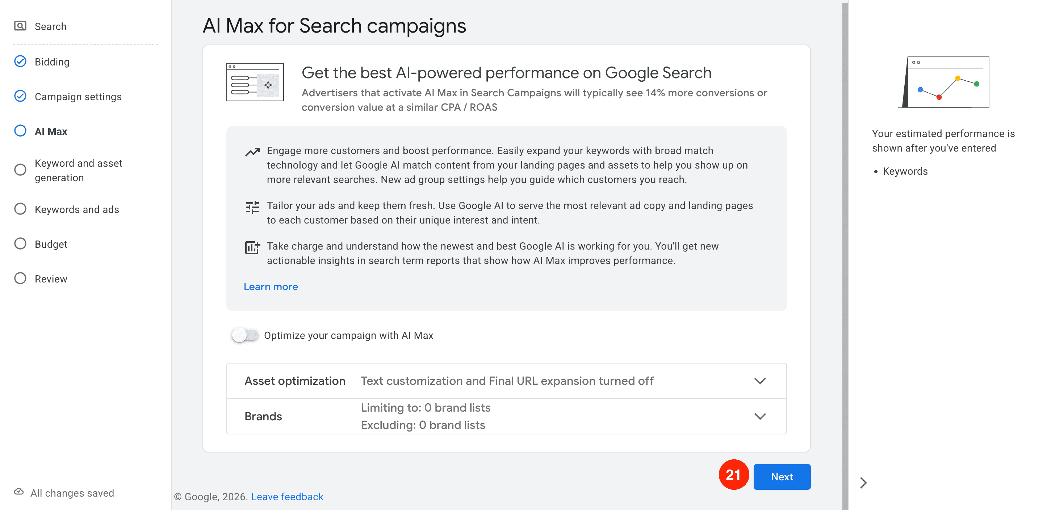The image size is (1043, 510).
Task: Click the Search campaign type icon
Action: 20,26
